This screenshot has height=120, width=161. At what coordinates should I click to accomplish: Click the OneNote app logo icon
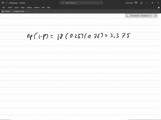[x=3, y=3]
